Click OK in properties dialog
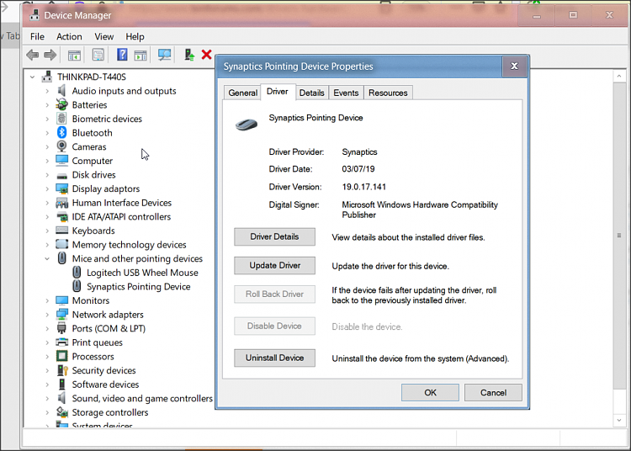The width and height of the screenshot is (631, 451). click(430, 392)
